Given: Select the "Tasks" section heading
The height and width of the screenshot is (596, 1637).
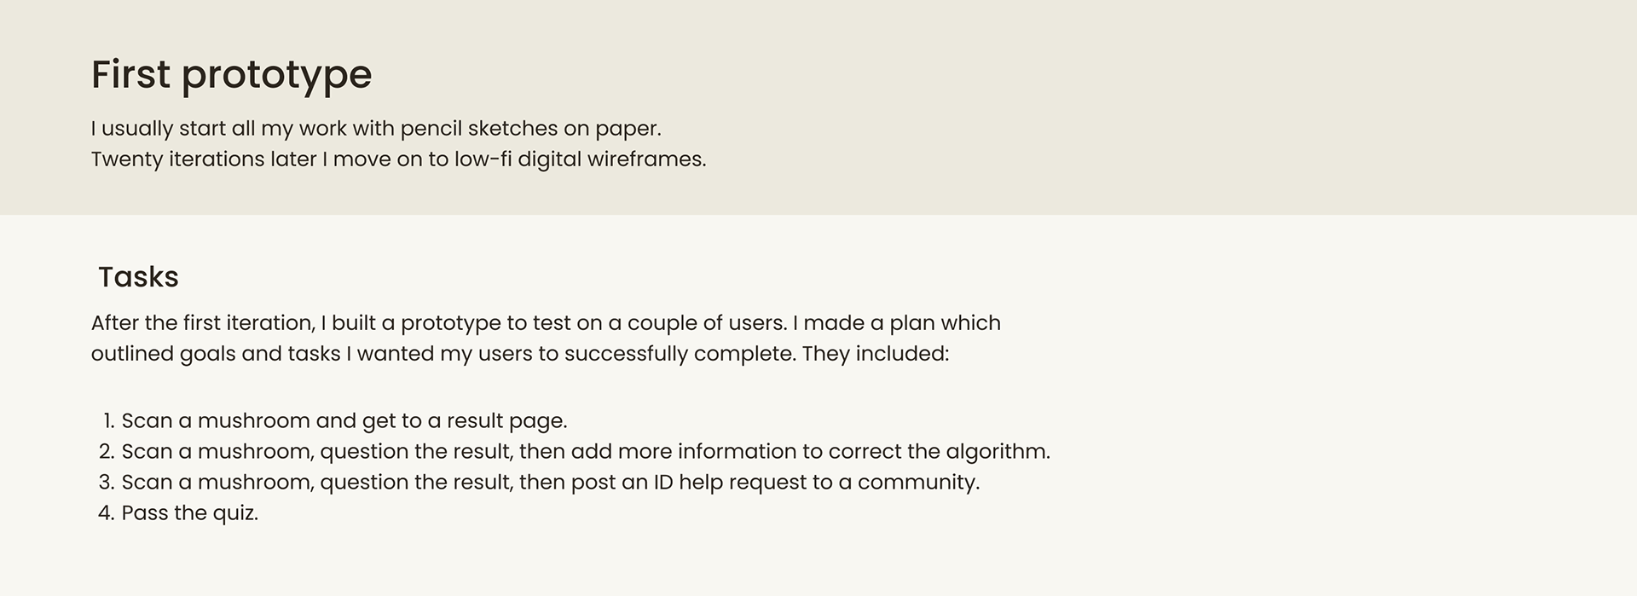Looking at the screenshot, I should [x=138, y=277].
